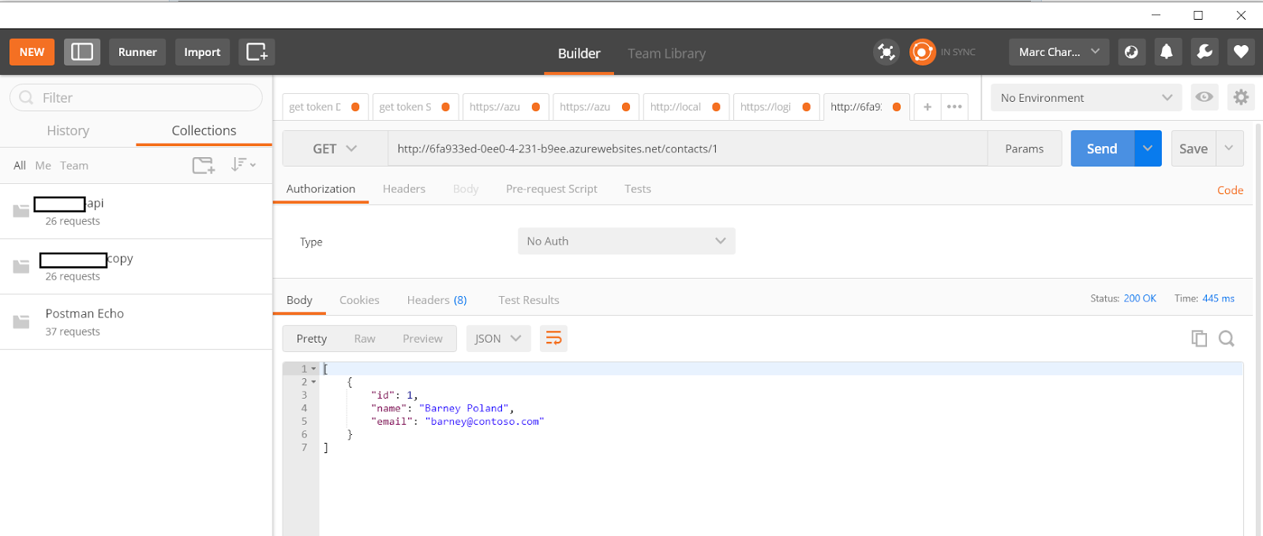Open manage environments gear icon
This screenshot has width=1263, height=536.
(x=1241, y=97)
